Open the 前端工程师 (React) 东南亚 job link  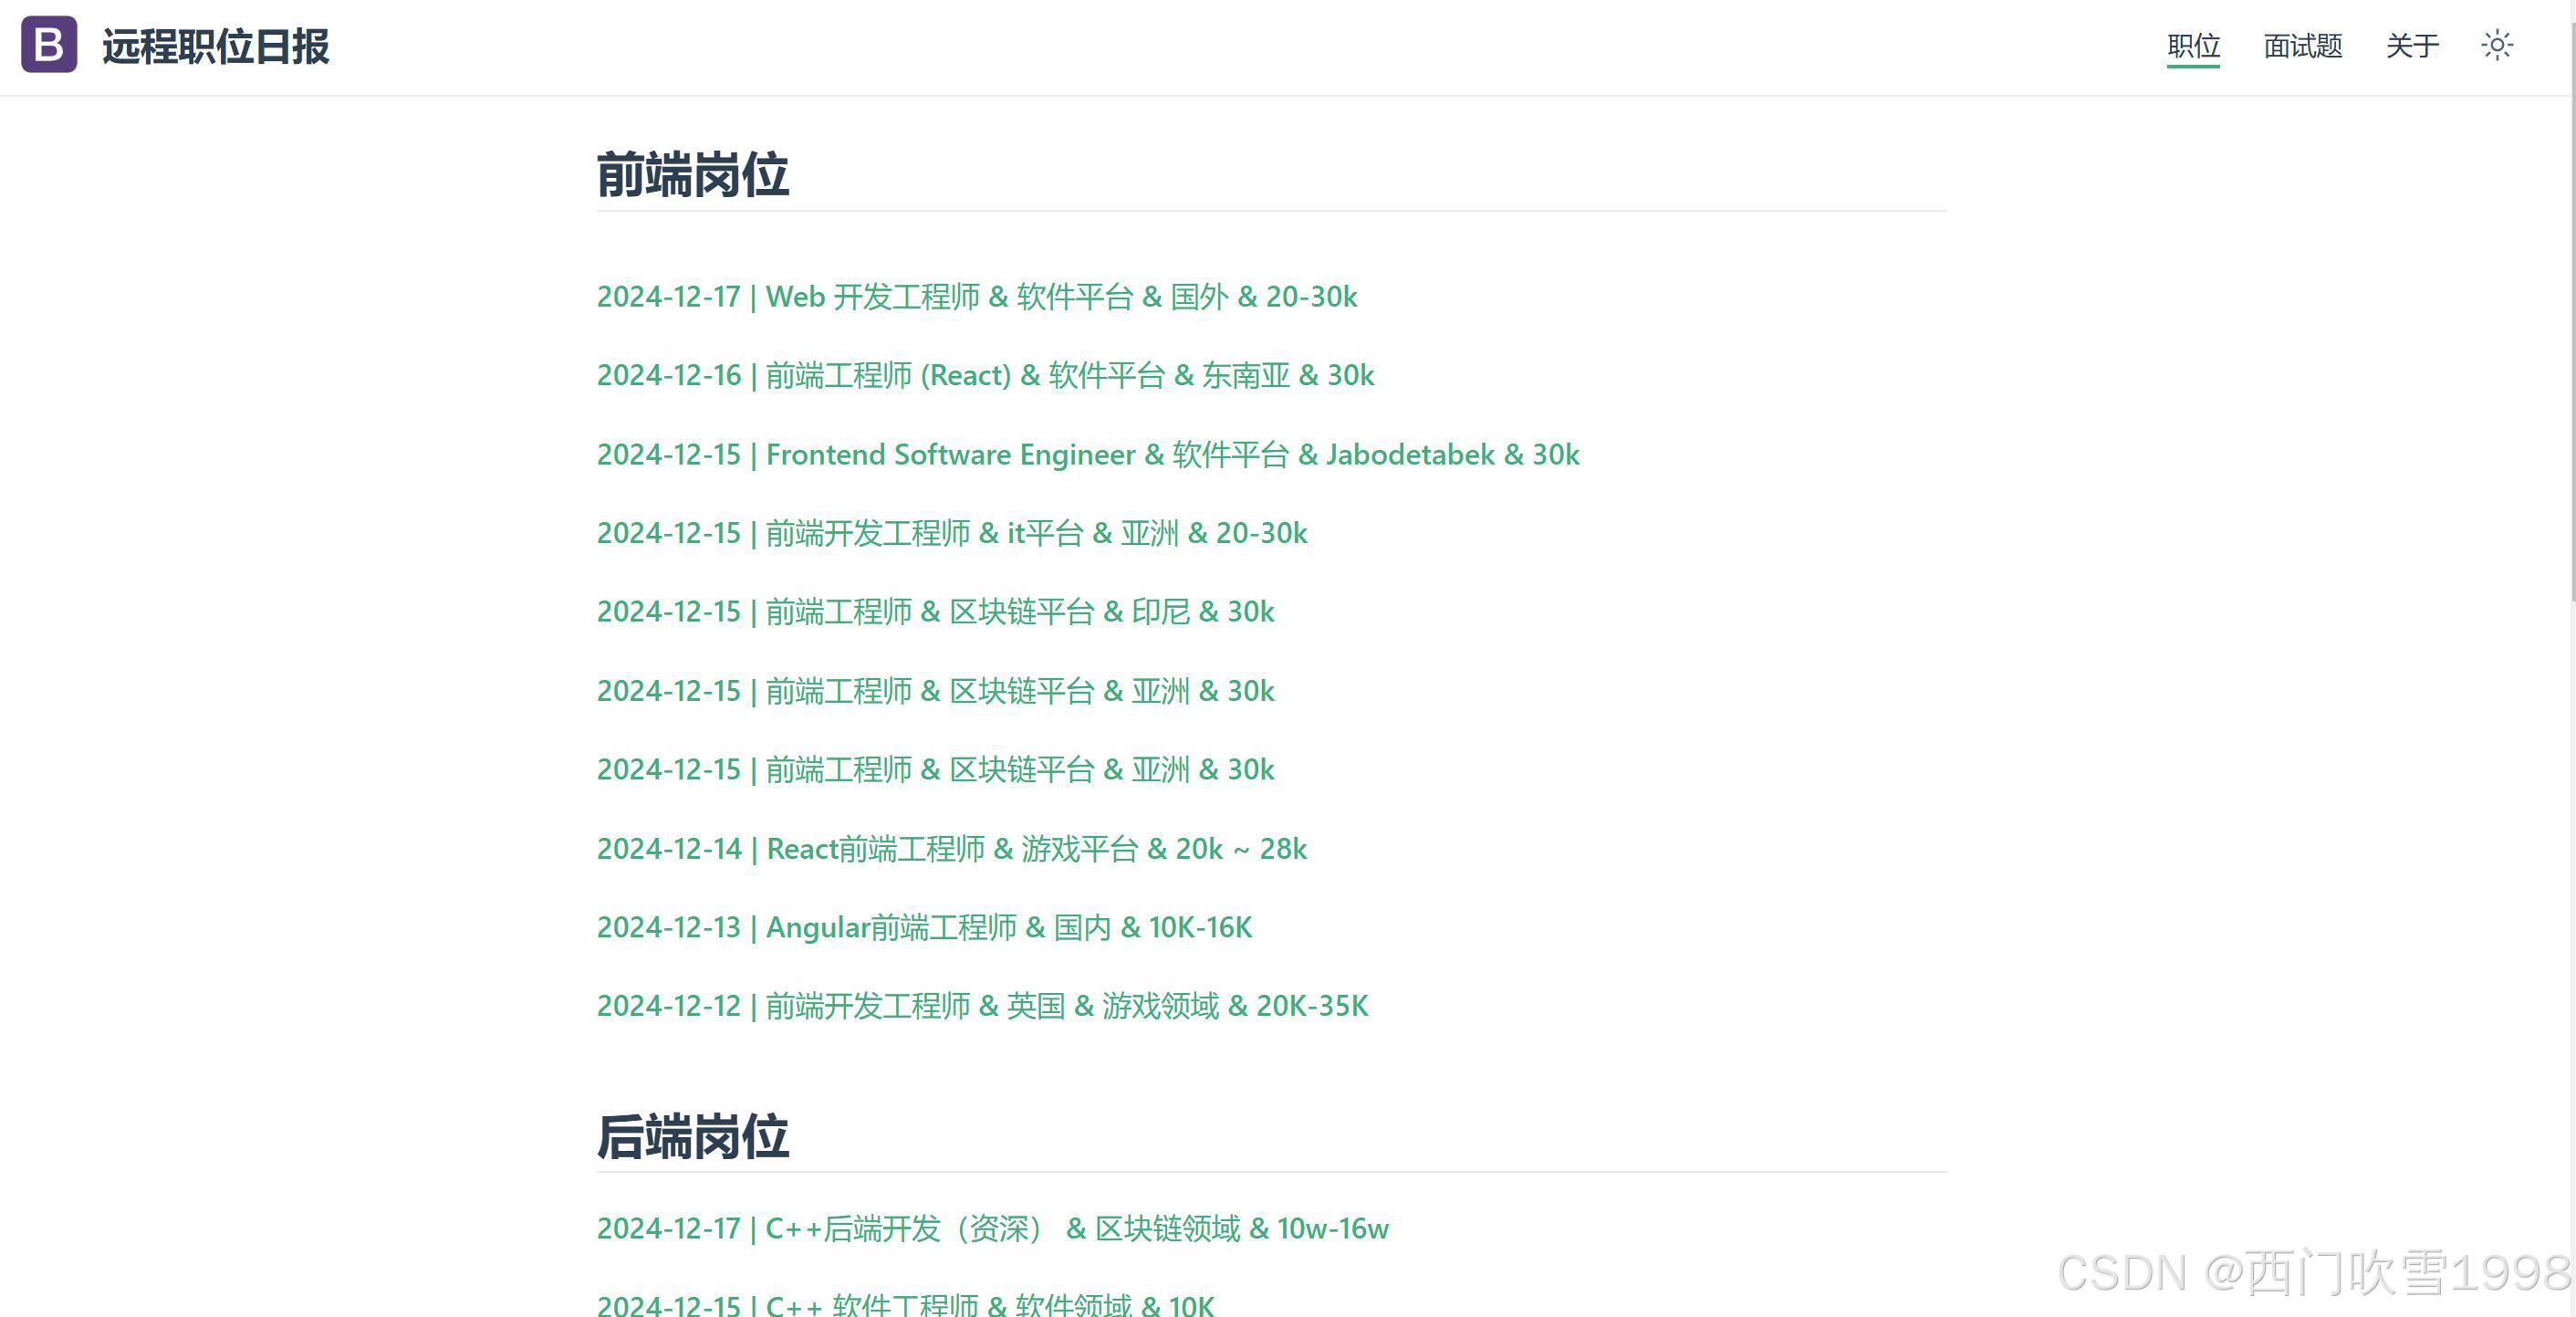[985, 375]
